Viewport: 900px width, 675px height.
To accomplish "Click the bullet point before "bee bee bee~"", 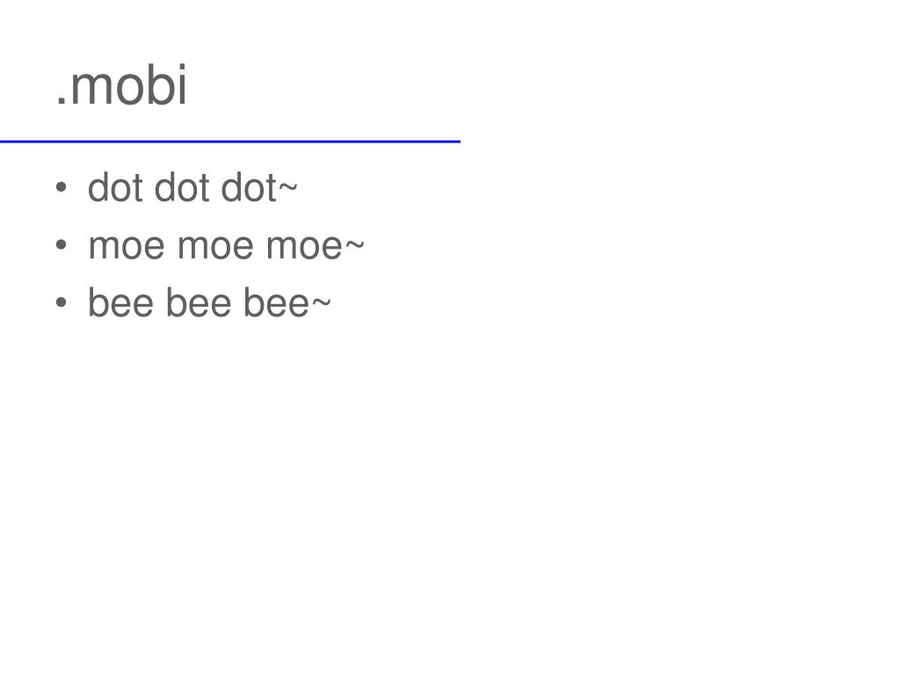I will coord(62,302).
